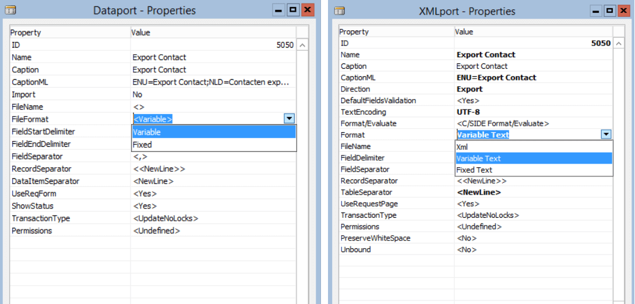Click the XMLport bold Name value Export Contact

(486, 55)
